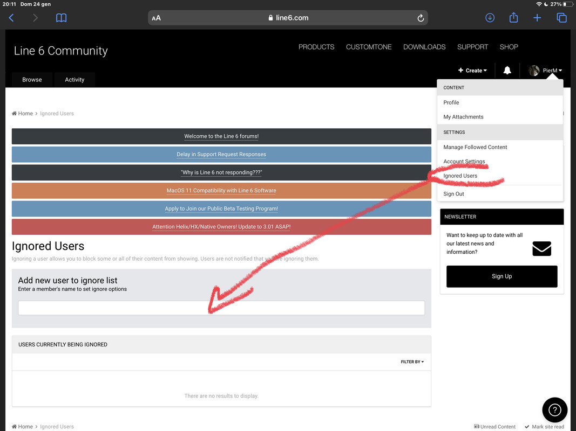Select Profile in user menu
Screen dimensions: 576x431
pyautogui.click(x=451, y=102)
